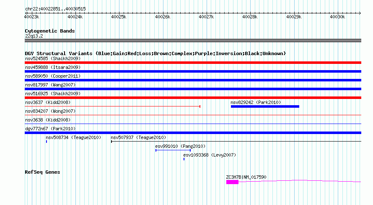Image resolution: width=373 pixels, height=205 pixels.
Task: Select variant label nsv829242 (Park2010)
Action: 256,102
